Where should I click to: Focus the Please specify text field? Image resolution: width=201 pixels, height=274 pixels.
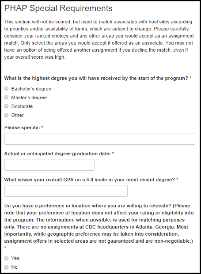(100, 139)
